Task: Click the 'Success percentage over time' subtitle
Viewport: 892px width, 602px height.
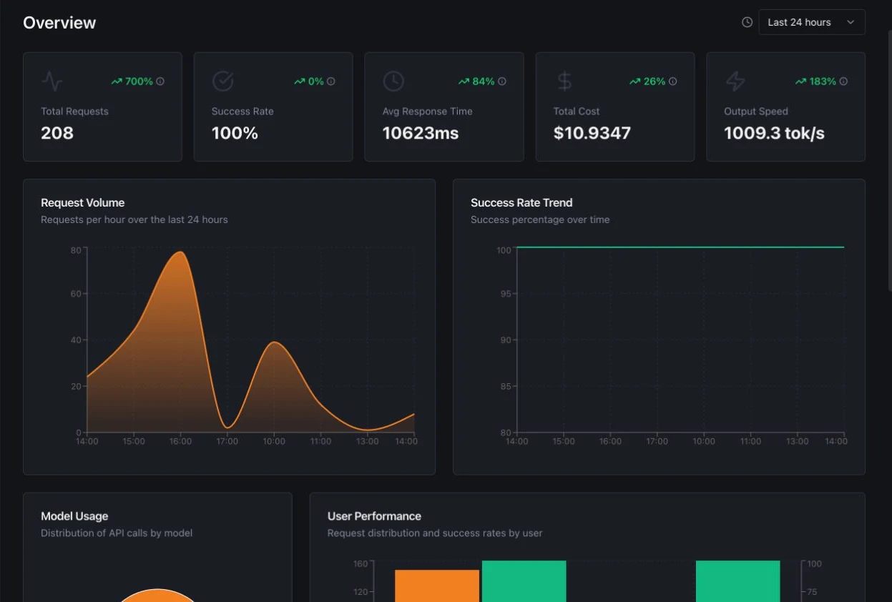Action: 540,219
